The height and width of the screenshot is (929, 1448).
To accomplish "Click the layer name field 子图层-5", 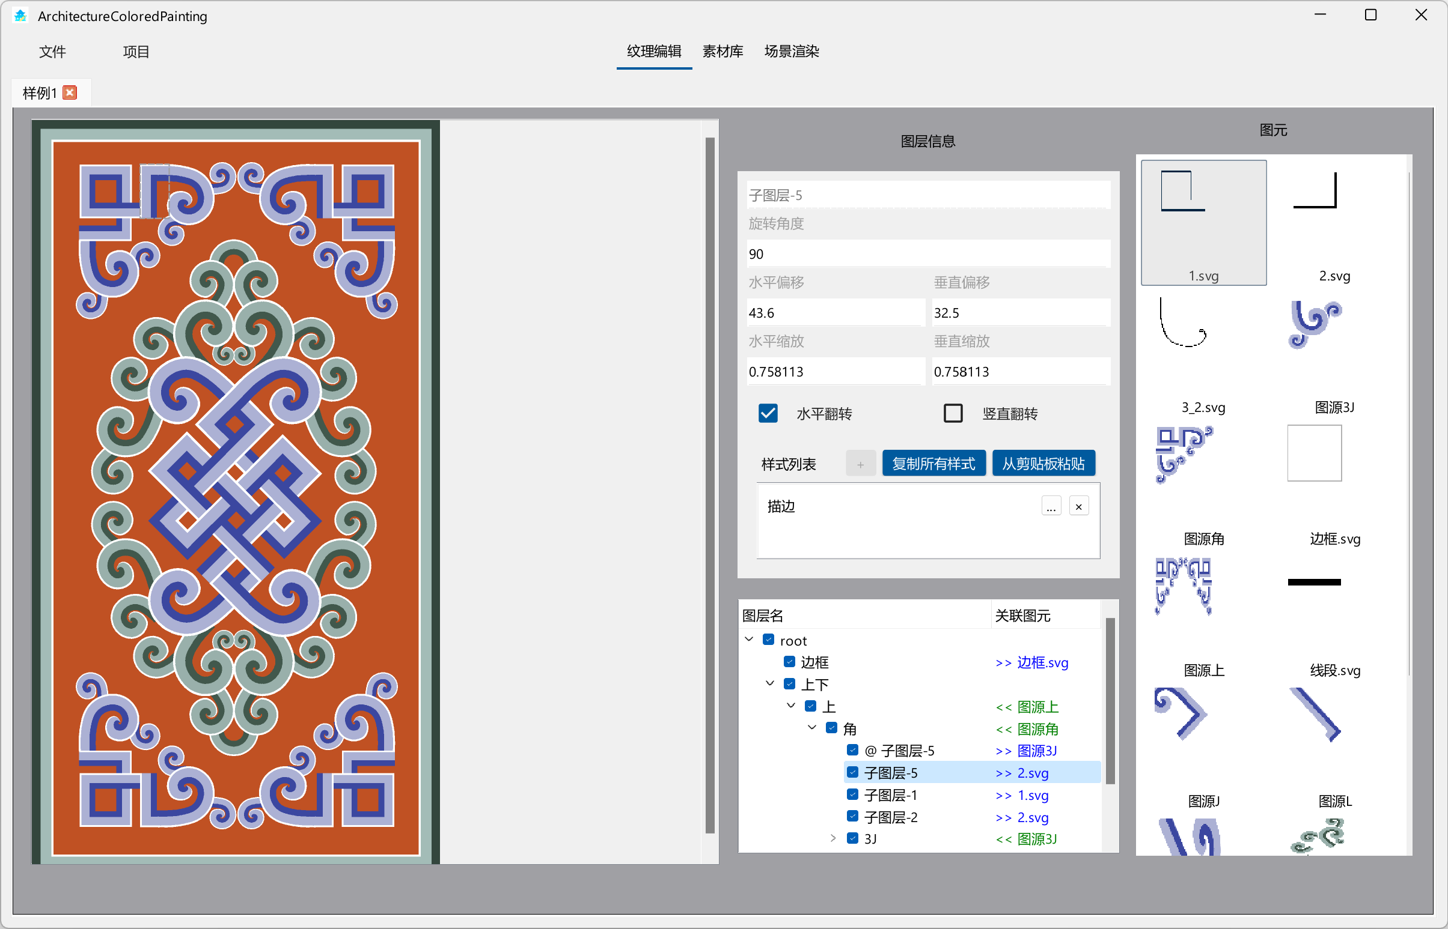I will tap(928, 195).
